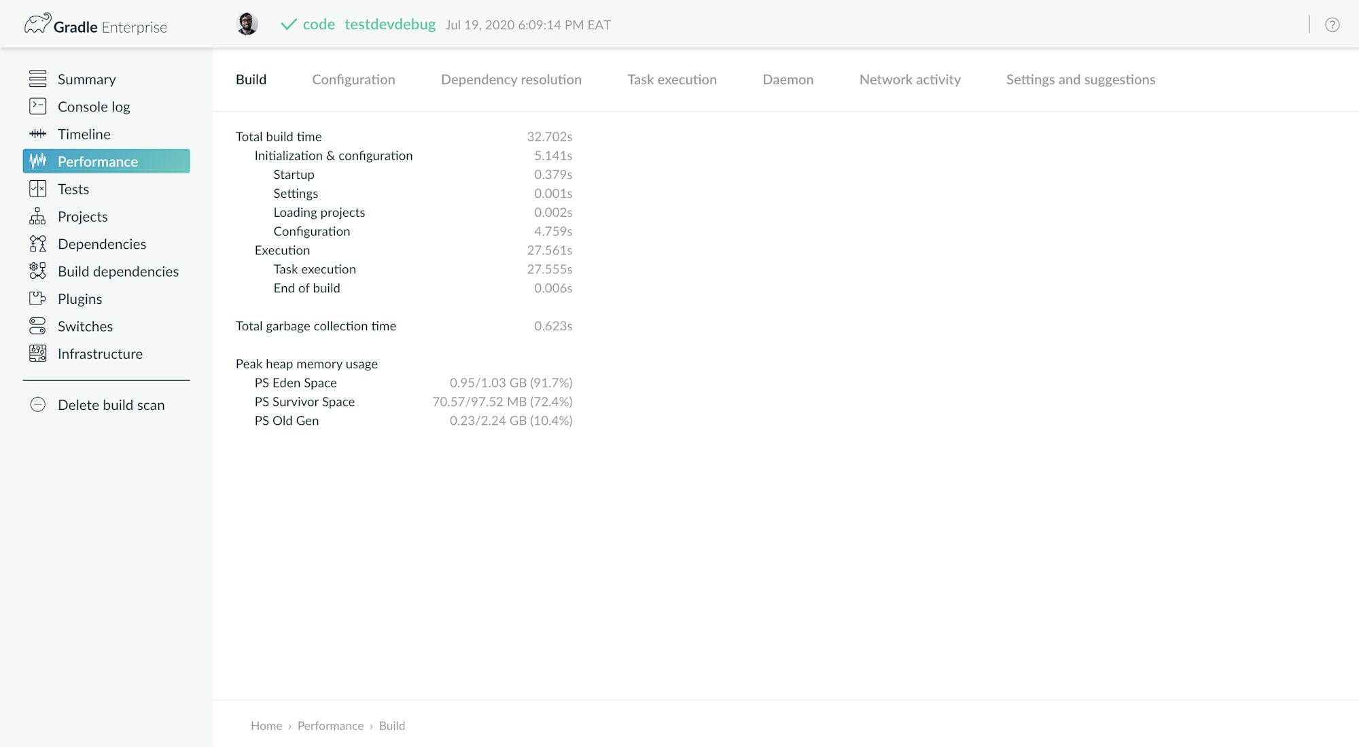Click the Dependencies icon in sidebar
The height and width of the screenshot is (747, 1359).
point(37,243)
